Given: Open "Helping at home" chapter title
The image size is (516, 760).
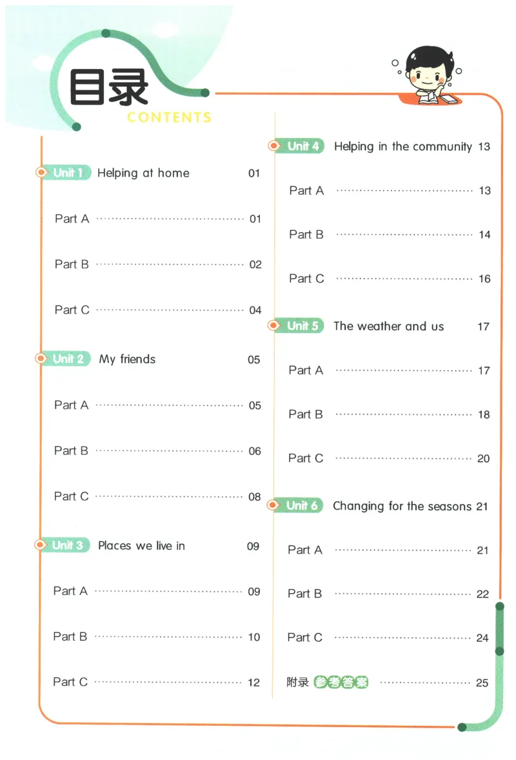Looking at the screenshot, I should point(143,173).
